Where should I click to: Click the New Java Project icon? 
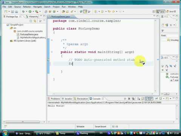46,11
